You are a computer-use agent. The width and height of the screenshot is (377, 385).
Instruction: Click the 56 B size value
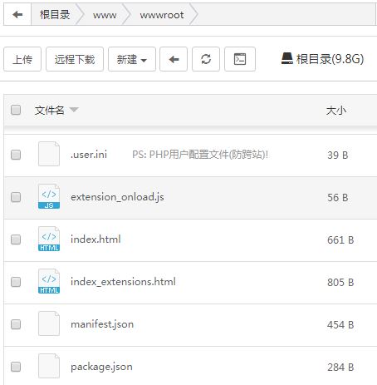(338, 198)
